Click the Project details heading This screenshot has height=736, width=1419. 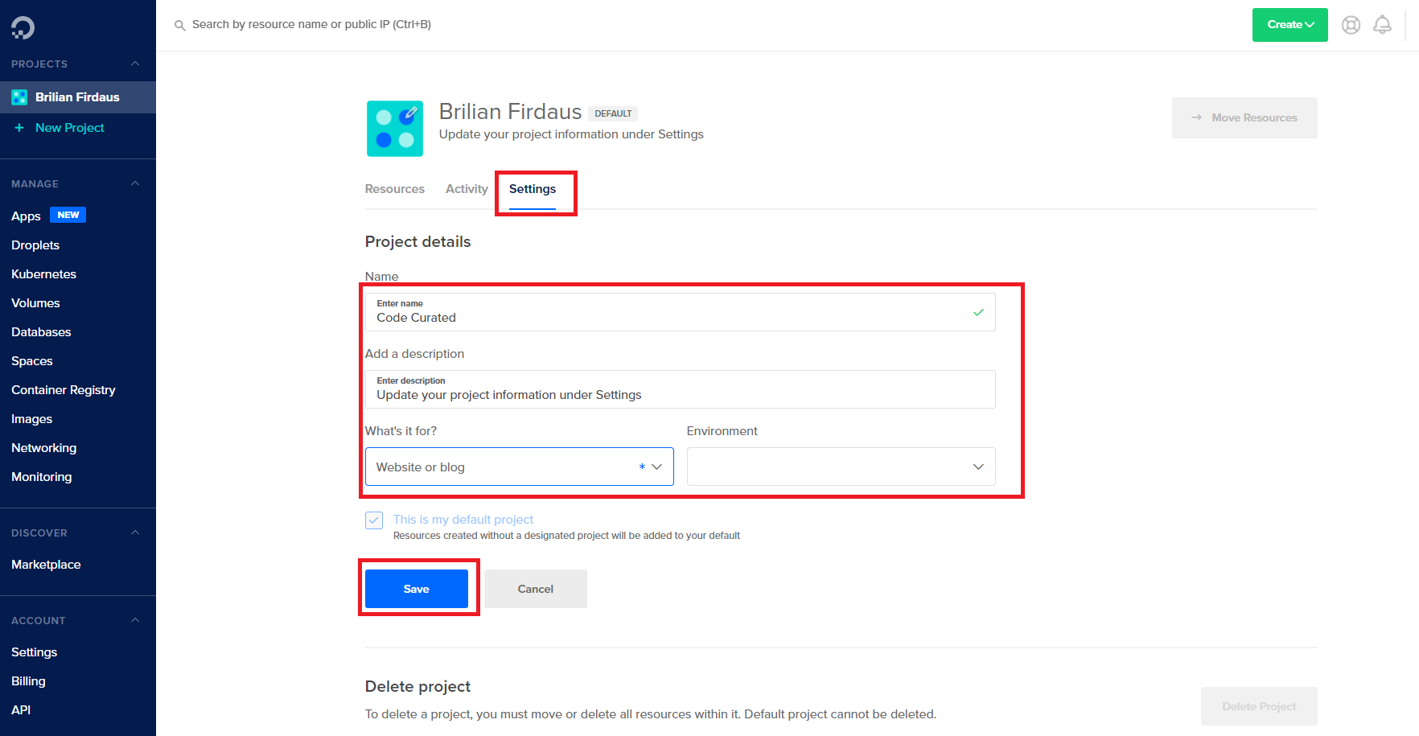(418, 242)
